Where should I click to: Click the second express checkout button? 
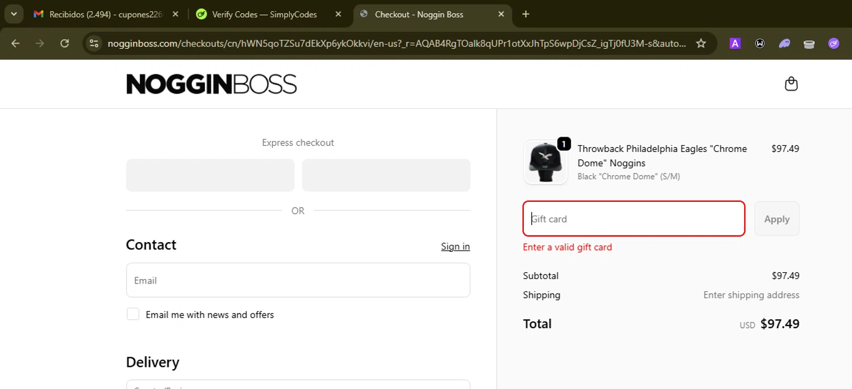pos(386,175)
